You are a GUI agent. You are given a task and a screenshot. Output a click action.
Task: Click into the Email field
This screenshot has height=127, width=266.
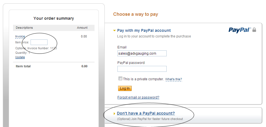click(x=142, y=54)
